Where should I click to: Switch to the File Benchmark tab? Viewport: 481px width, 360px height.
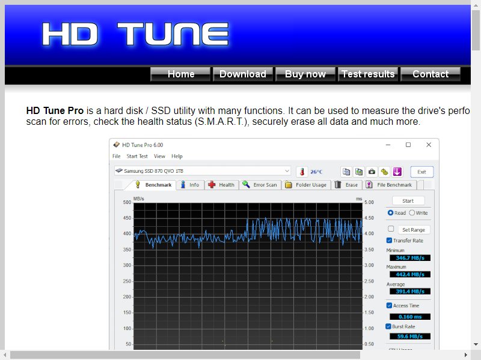click(x=389, y=185)
